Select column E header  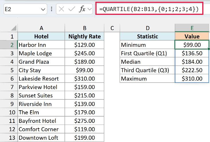(192, 28)
